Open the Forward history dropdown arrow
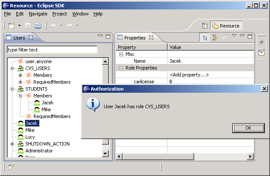This screenshot has height=176, width=270. pos(78,26)
